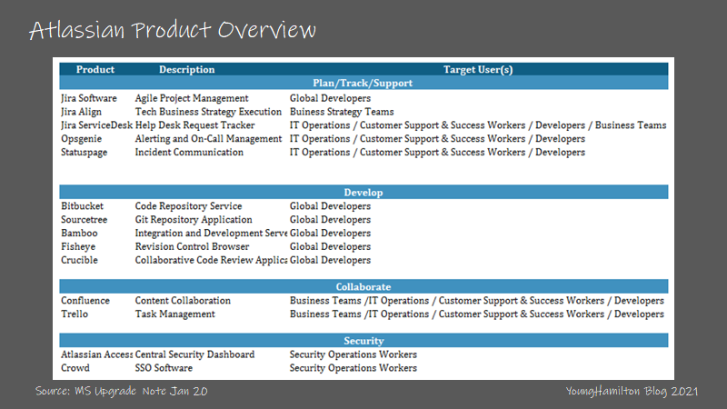Click 'Incident Communication' description

point(189,152)
